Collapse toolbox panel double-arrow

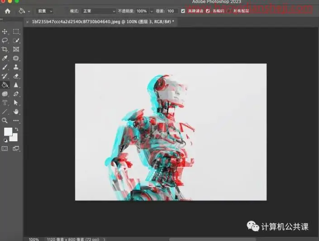tap(1, 19)
